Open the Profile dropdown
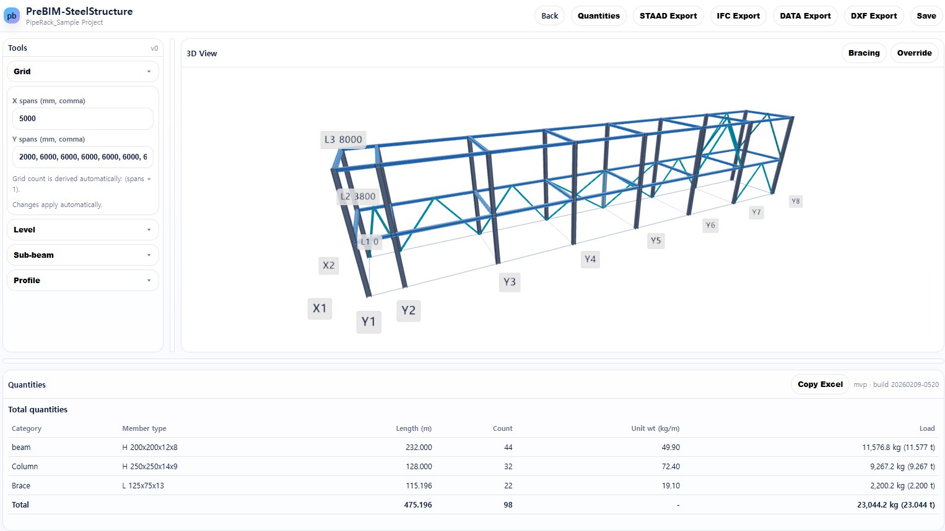945x531 pixels. [x=82, y=280]
